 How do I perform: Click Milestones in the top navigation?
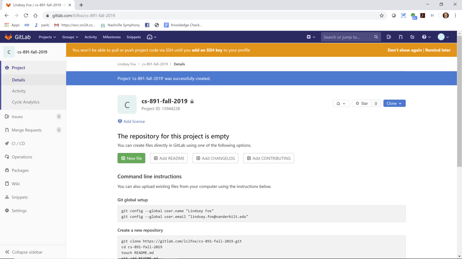(112, 37)
